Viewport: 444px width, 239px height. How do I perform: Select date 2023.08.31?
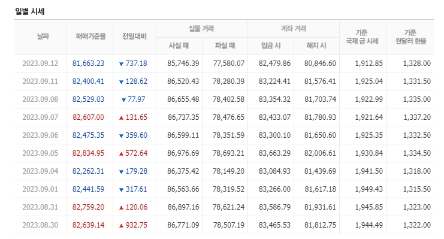40,207
